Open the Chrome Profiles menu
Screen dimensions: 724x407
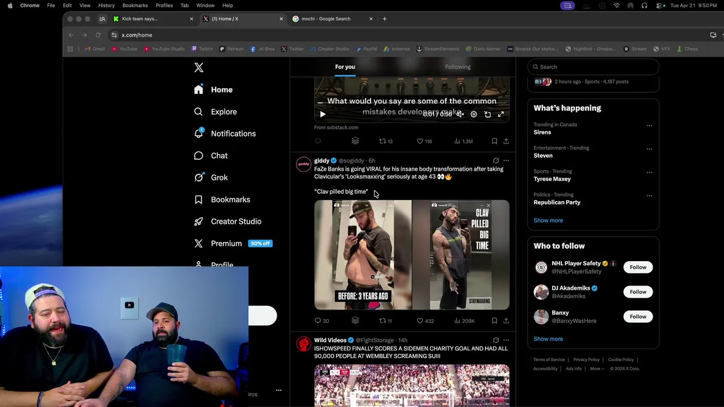[164, 6]
